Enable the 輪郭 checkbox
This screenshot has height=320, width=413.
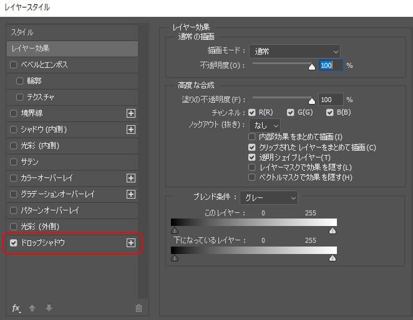click(20, 81)
